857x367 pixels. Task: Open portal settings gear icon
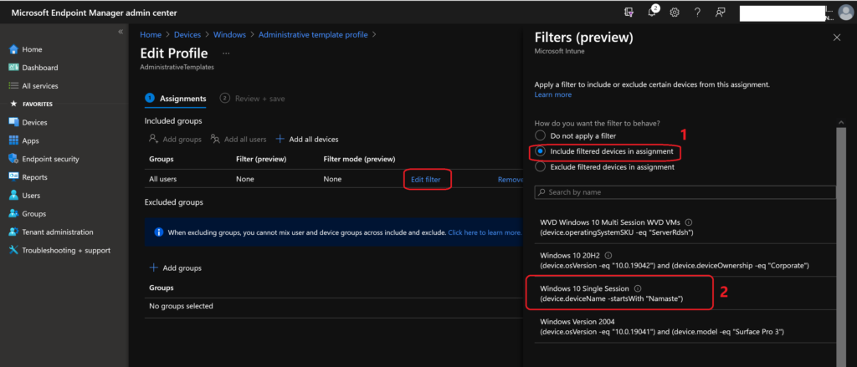(675, 13)
